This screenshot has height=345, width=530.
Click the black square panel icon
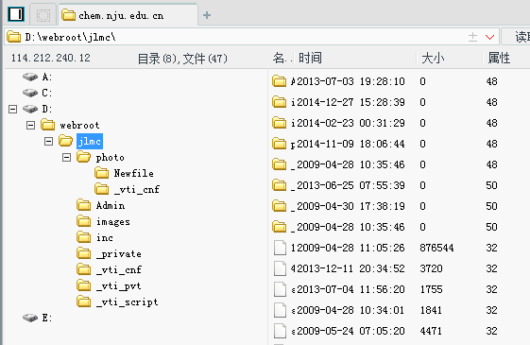16,14
